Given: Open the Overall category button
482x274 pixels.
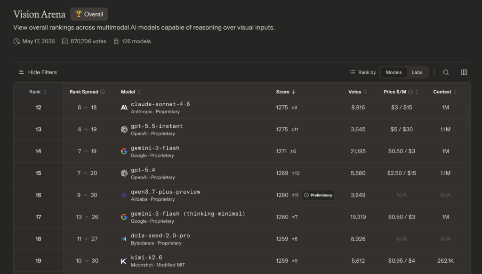Looking at the screenshot, I should 89,14.
